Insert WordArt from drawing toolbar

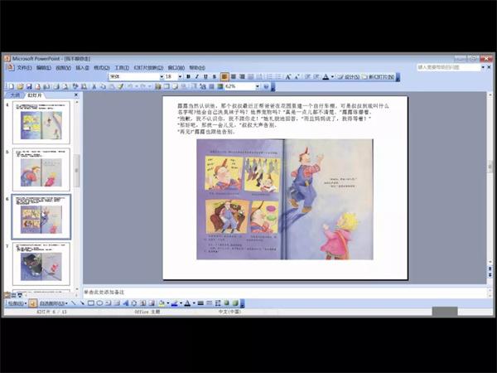coord(126,303)
